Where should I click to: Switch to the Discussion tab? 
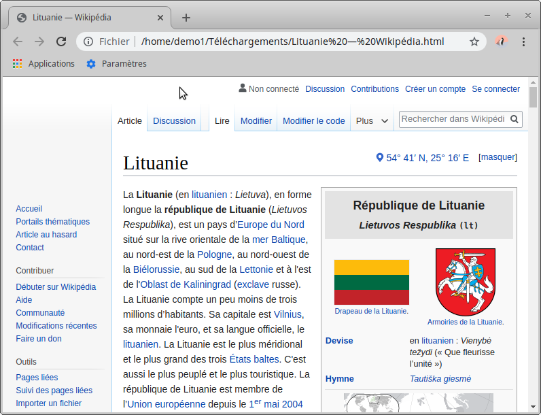click(174, 120)
